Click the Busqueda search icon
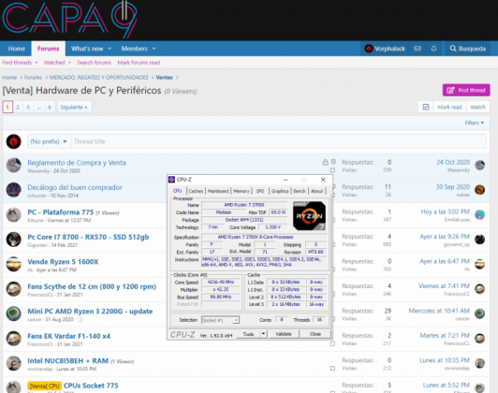 coord(453,49)
